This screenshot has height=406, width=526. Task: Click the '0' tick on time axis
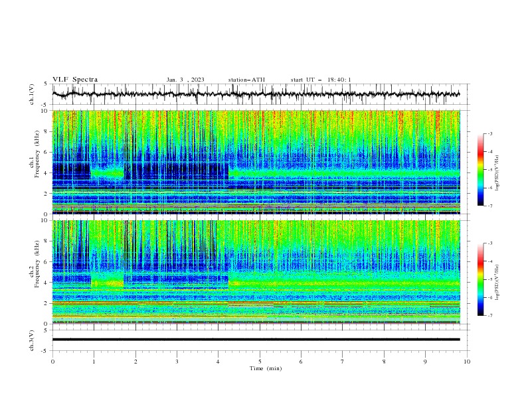pos(52,362)
